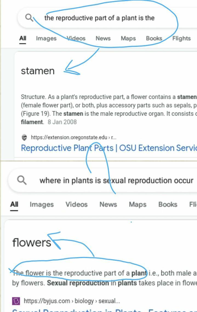Select All tab in lower search
Screen dimensions: 197x312
(14, 204)
